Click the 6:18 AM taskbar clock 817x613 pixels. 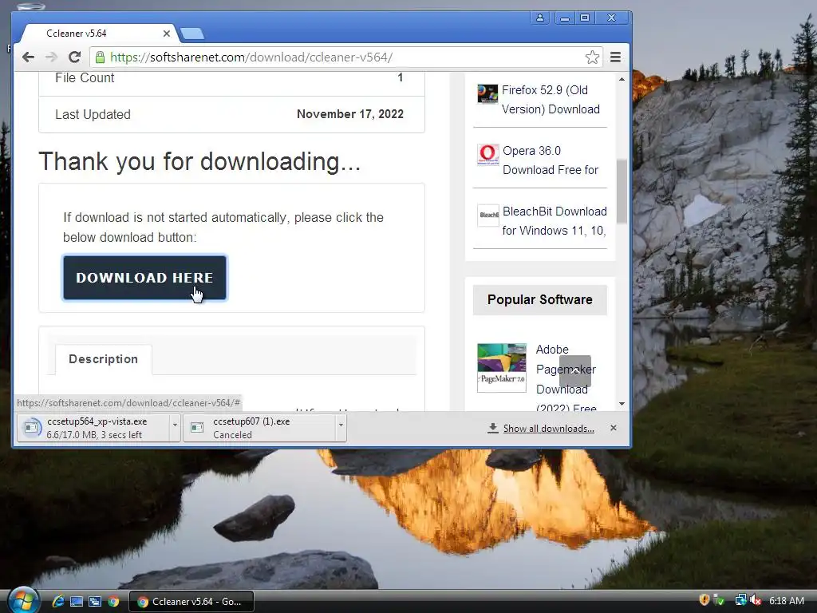(786, 600)
